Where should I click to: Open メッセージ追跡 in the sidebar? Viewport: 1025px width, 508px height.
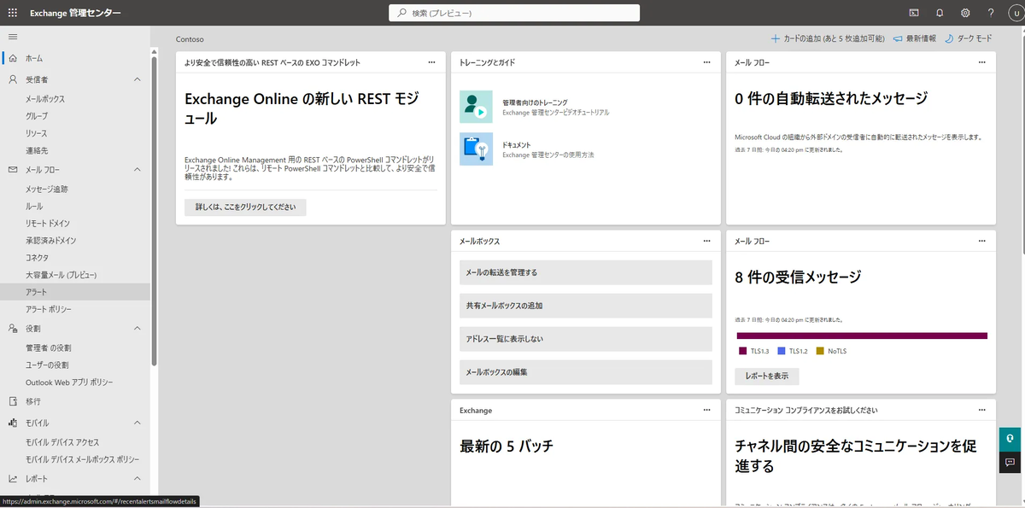click(x=47, y=189)
